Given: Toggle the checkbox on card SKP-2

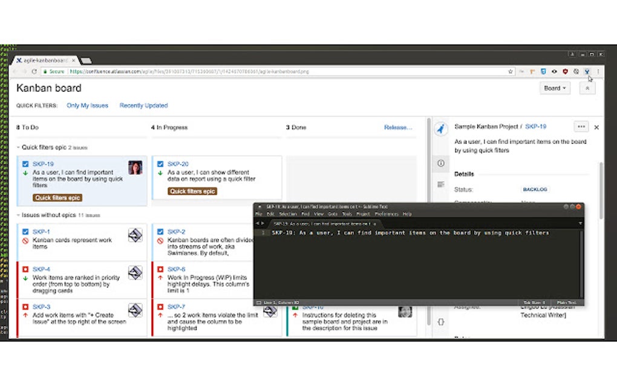Looking at the screenshot, I should (159, 231).
